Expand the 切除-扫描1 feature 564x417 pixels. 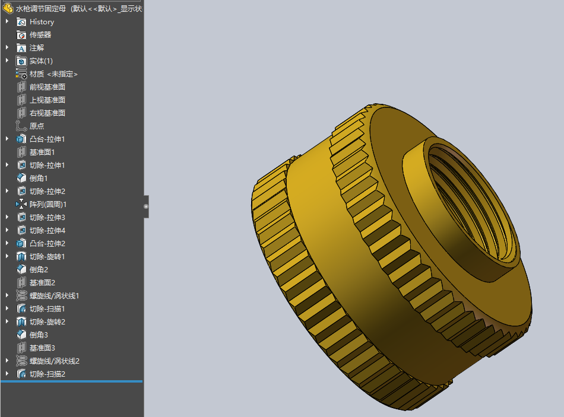point(7,308)
